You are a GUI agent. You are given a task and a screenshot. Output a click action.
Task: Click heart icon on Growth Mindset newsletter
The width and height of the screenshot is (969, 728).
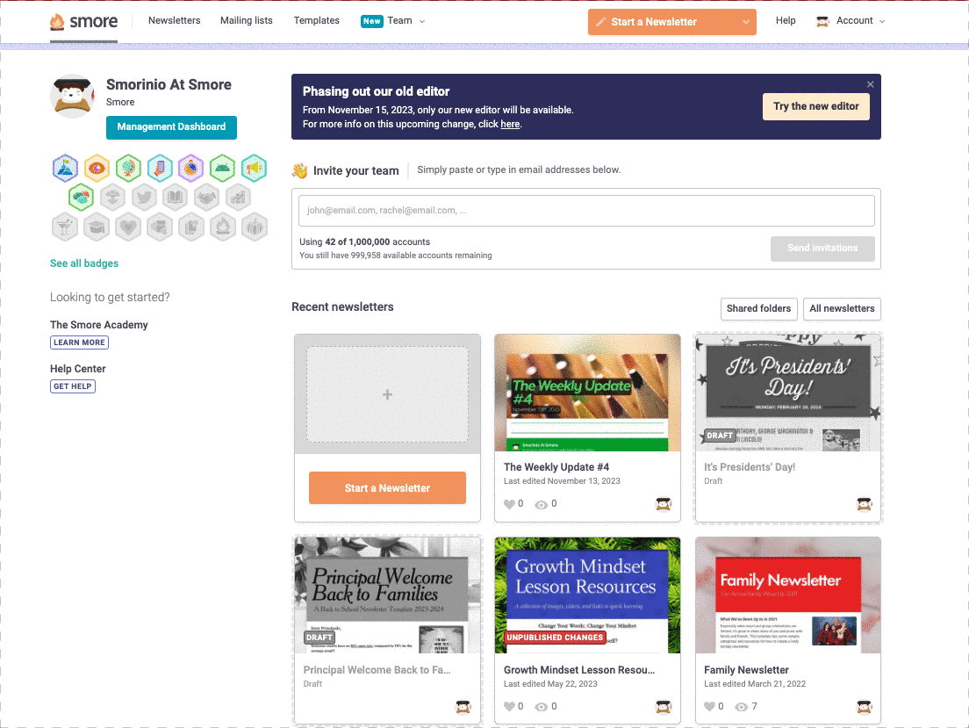tap(510, 707)
